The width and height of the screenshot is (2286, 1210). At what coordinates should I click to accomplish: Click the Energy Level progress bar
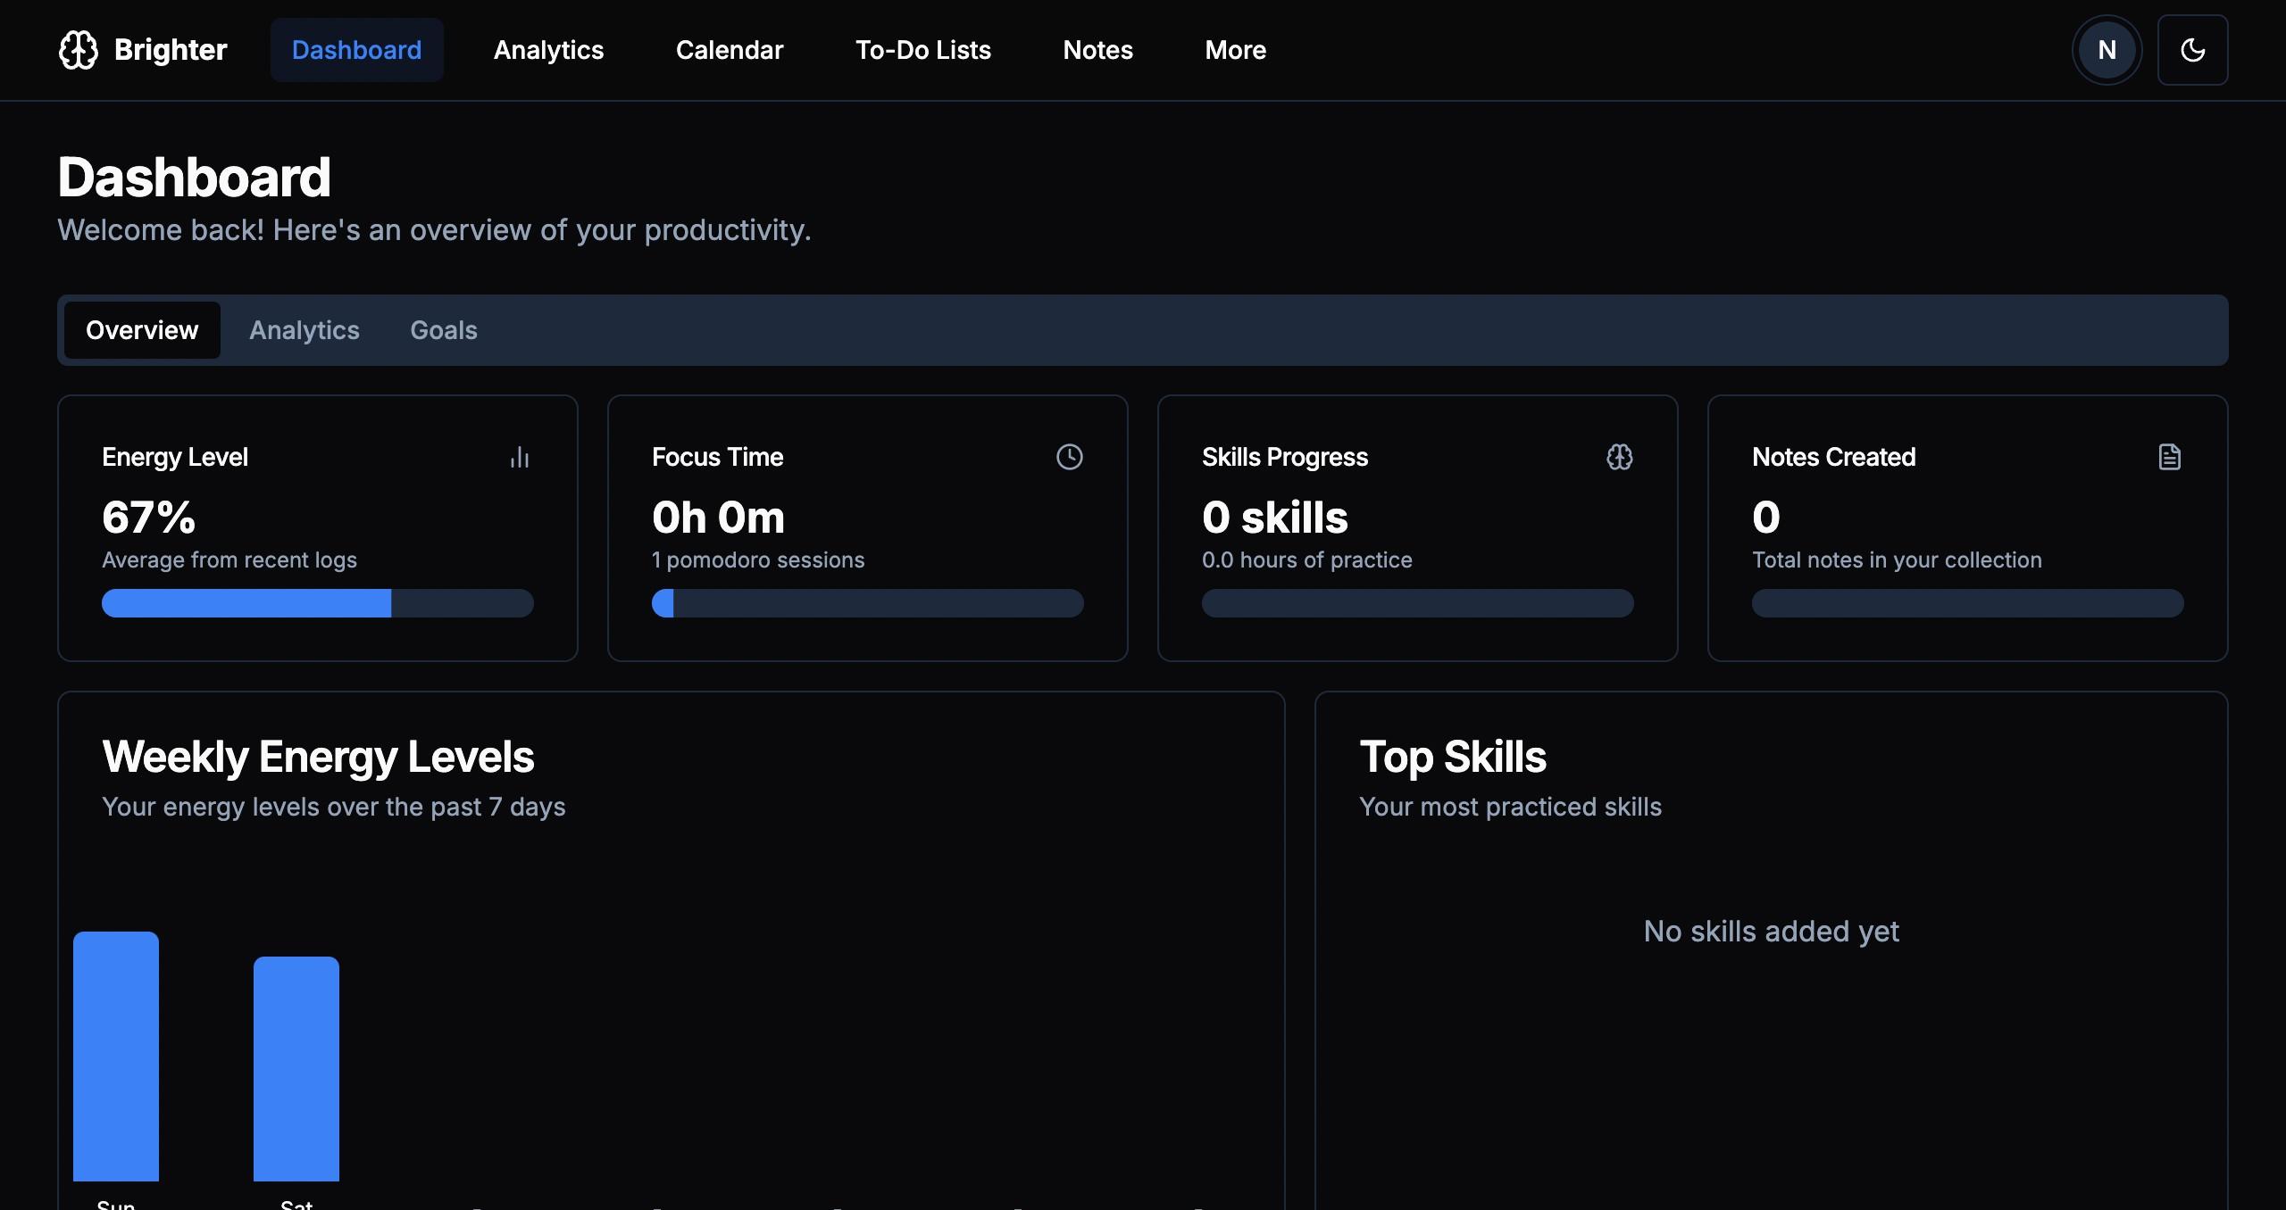point(318,603)
